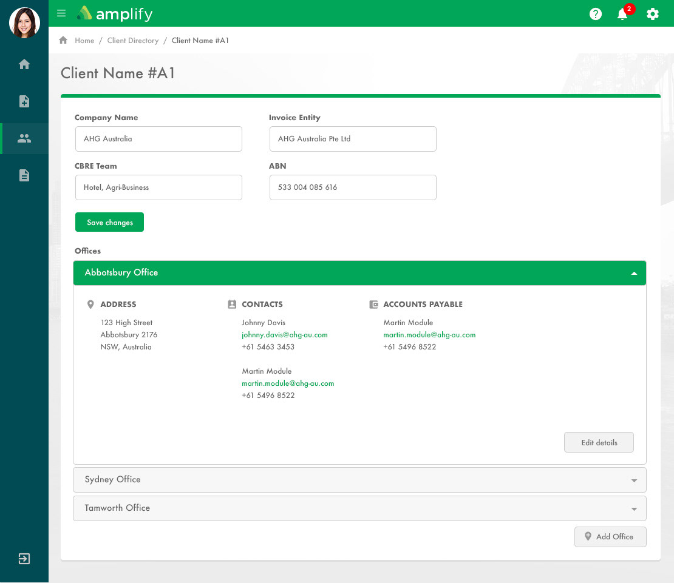Collapse the Abbotsbury Office section
Viewport: 674px width, 583px height.
click(x=360, y=272)
